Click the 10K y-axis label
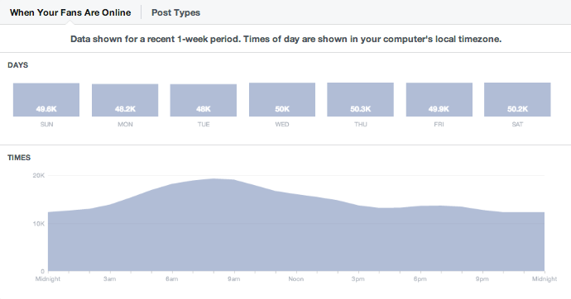571x299 pixels. (39, 224)
